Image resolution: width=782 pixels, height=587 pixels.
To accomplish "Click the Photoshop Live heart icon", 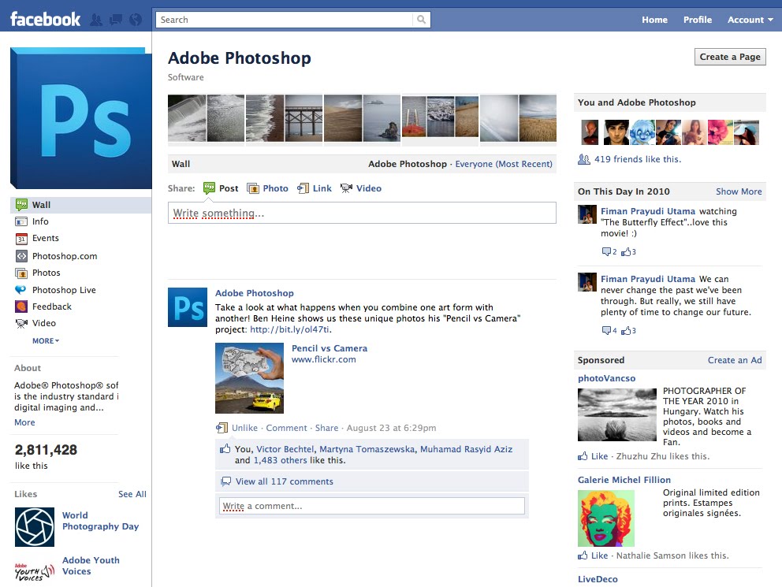I will (x=20, y=289).
